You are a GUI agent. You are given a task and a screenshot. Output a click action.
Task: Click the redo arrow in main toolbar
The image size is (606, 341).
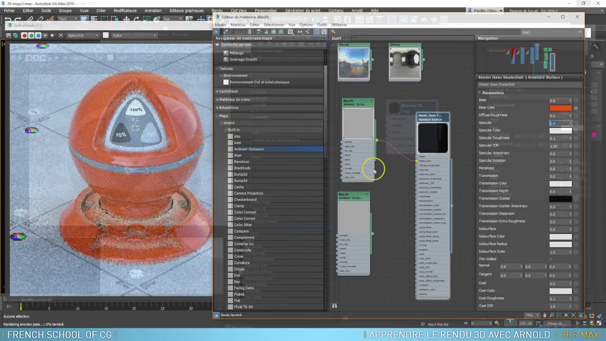pyautogui.click(x=18, y=19)
